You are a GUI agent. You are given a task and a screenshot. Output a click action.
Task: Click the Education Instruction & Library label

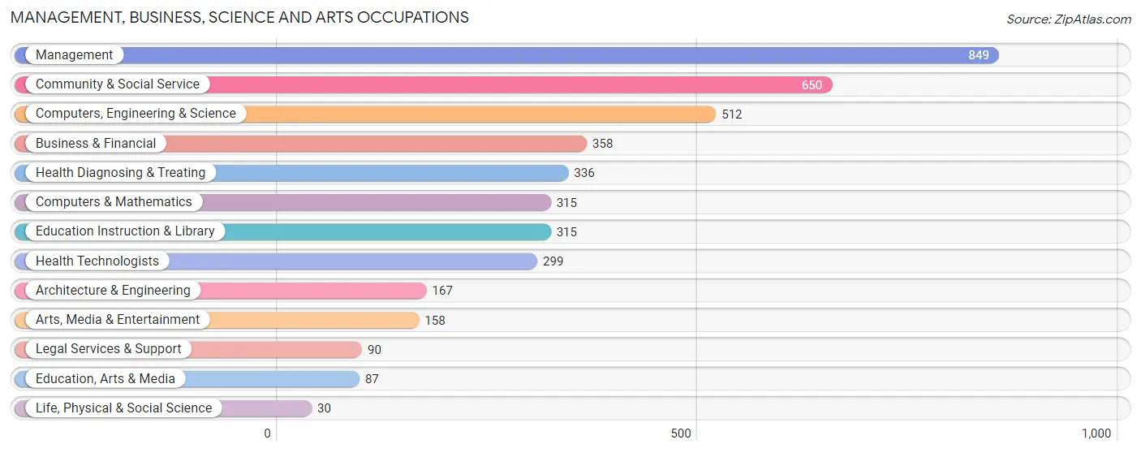(x=125, y=231)
